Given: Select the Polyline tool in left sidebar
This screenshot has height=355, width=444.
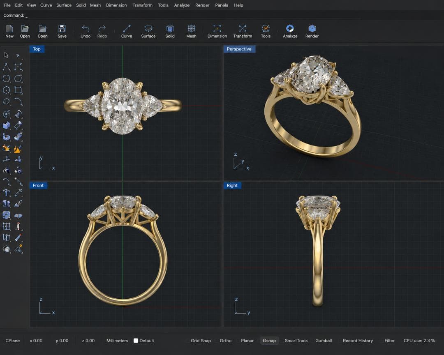Looking at the screenshot, I should click(x=6, y=67).
